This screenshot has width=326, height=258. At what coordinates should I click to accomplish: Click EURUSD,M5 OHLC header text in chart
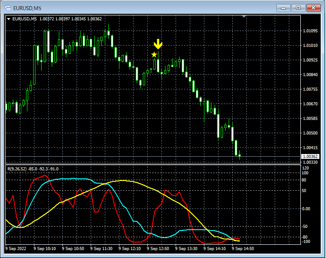pos(57,19)
